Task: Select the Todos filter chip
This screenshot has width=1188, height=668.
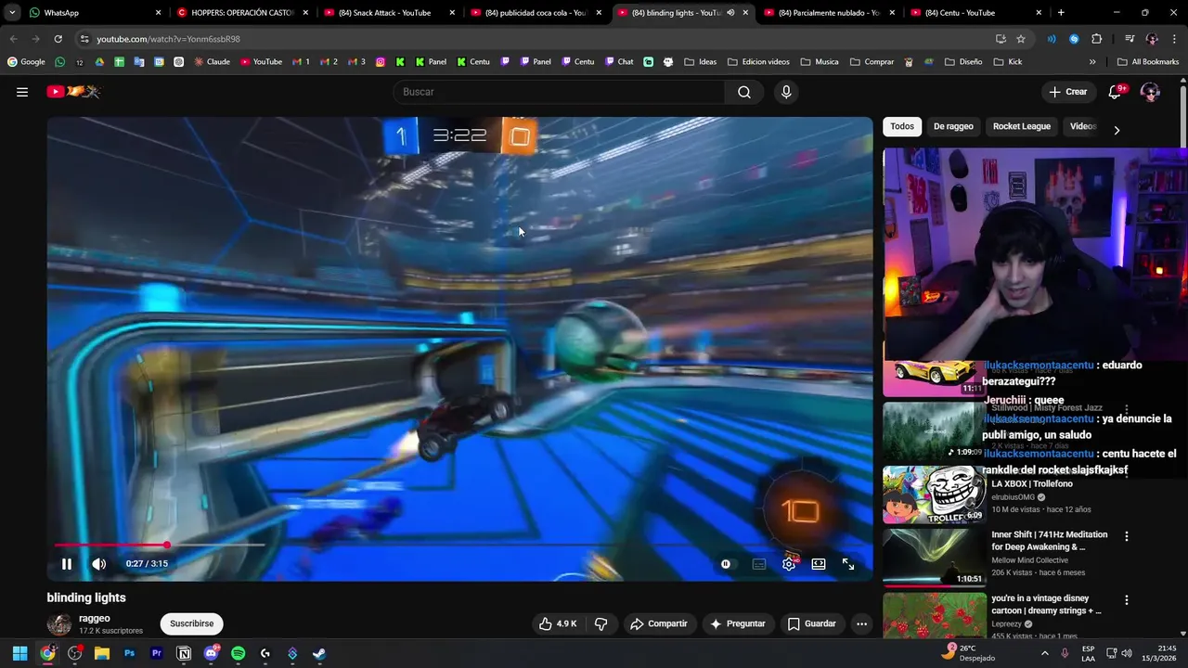Action: pos(902,126)
